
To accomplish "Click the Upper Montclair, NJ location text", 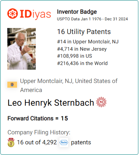I will (69, 85).
